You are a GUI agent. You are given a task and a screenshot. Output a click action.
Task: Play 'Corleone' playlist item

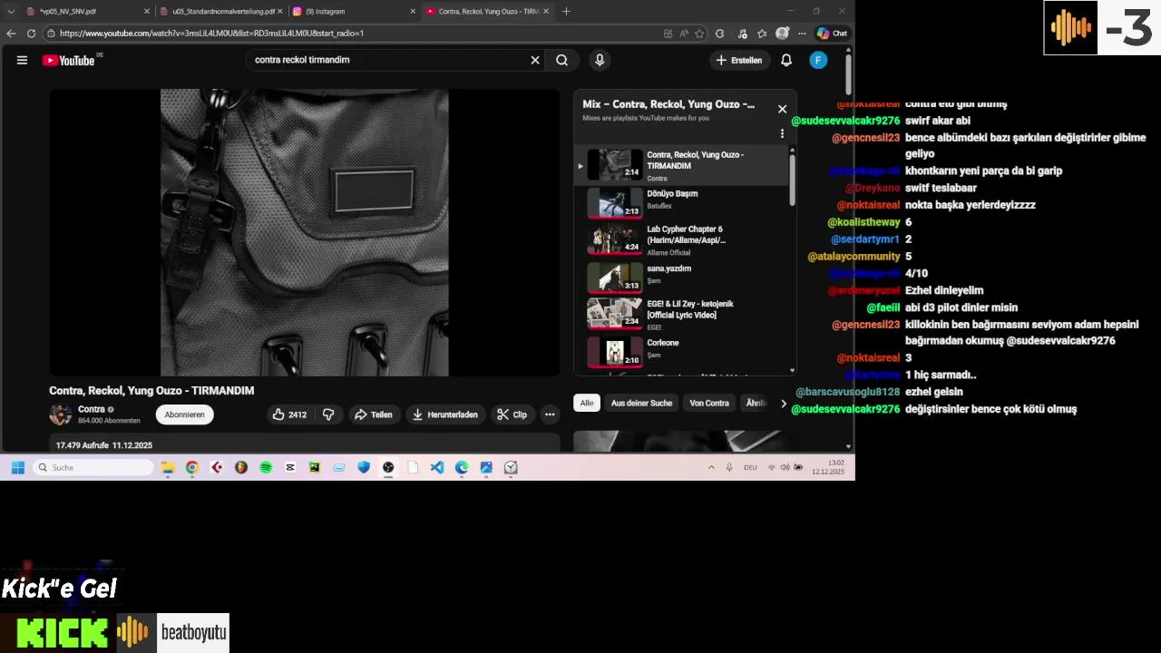[x=683, y=351]
